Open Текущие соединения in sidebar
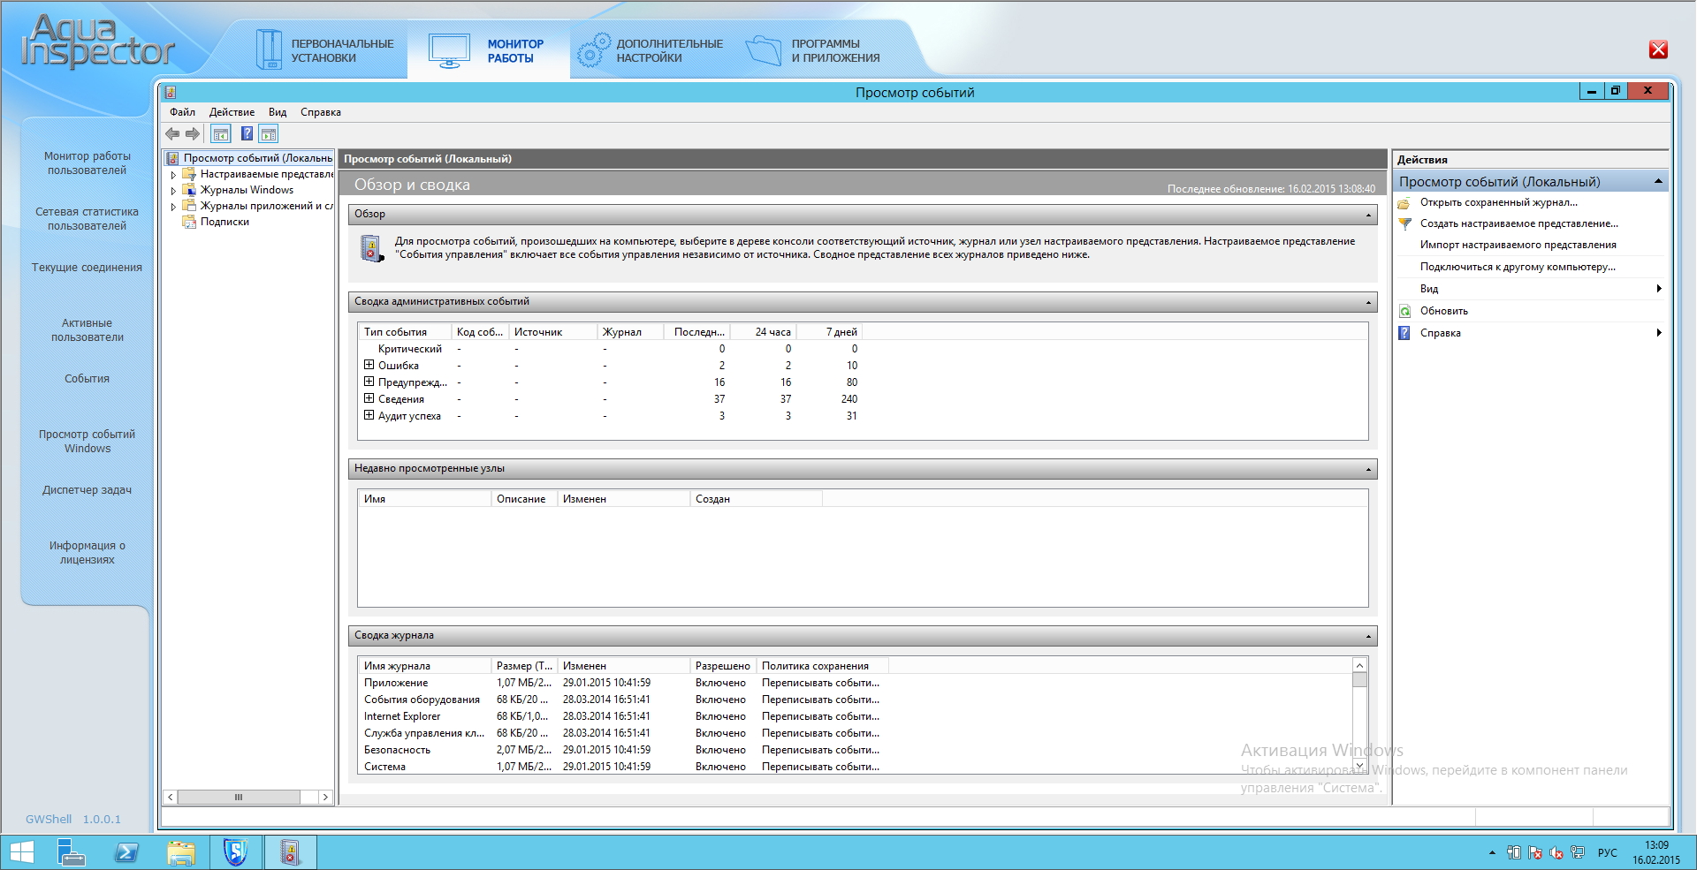 [87, 268]
